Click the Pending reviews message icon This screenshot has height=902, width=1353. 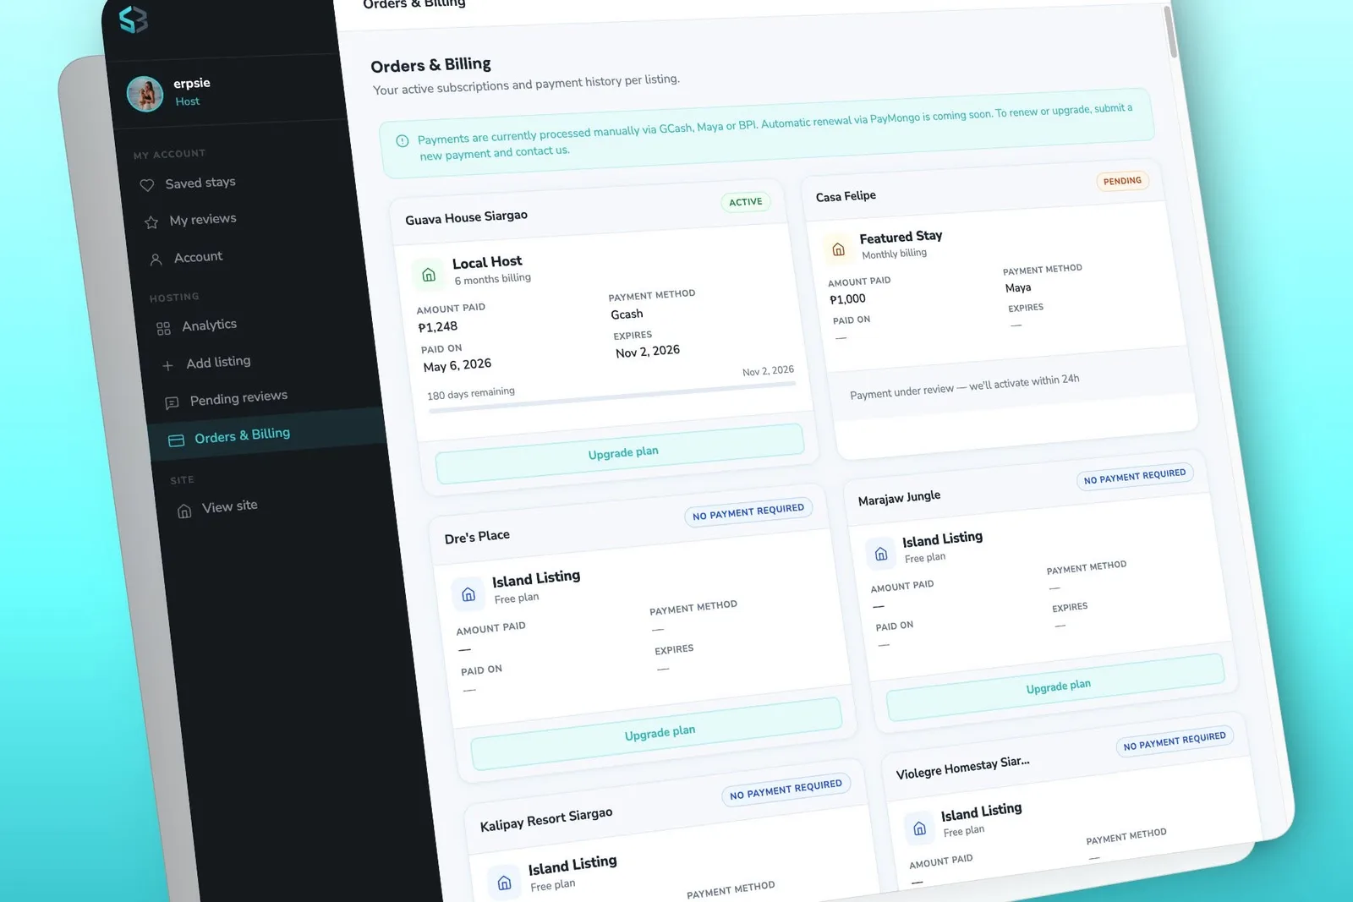coord(172,402)
